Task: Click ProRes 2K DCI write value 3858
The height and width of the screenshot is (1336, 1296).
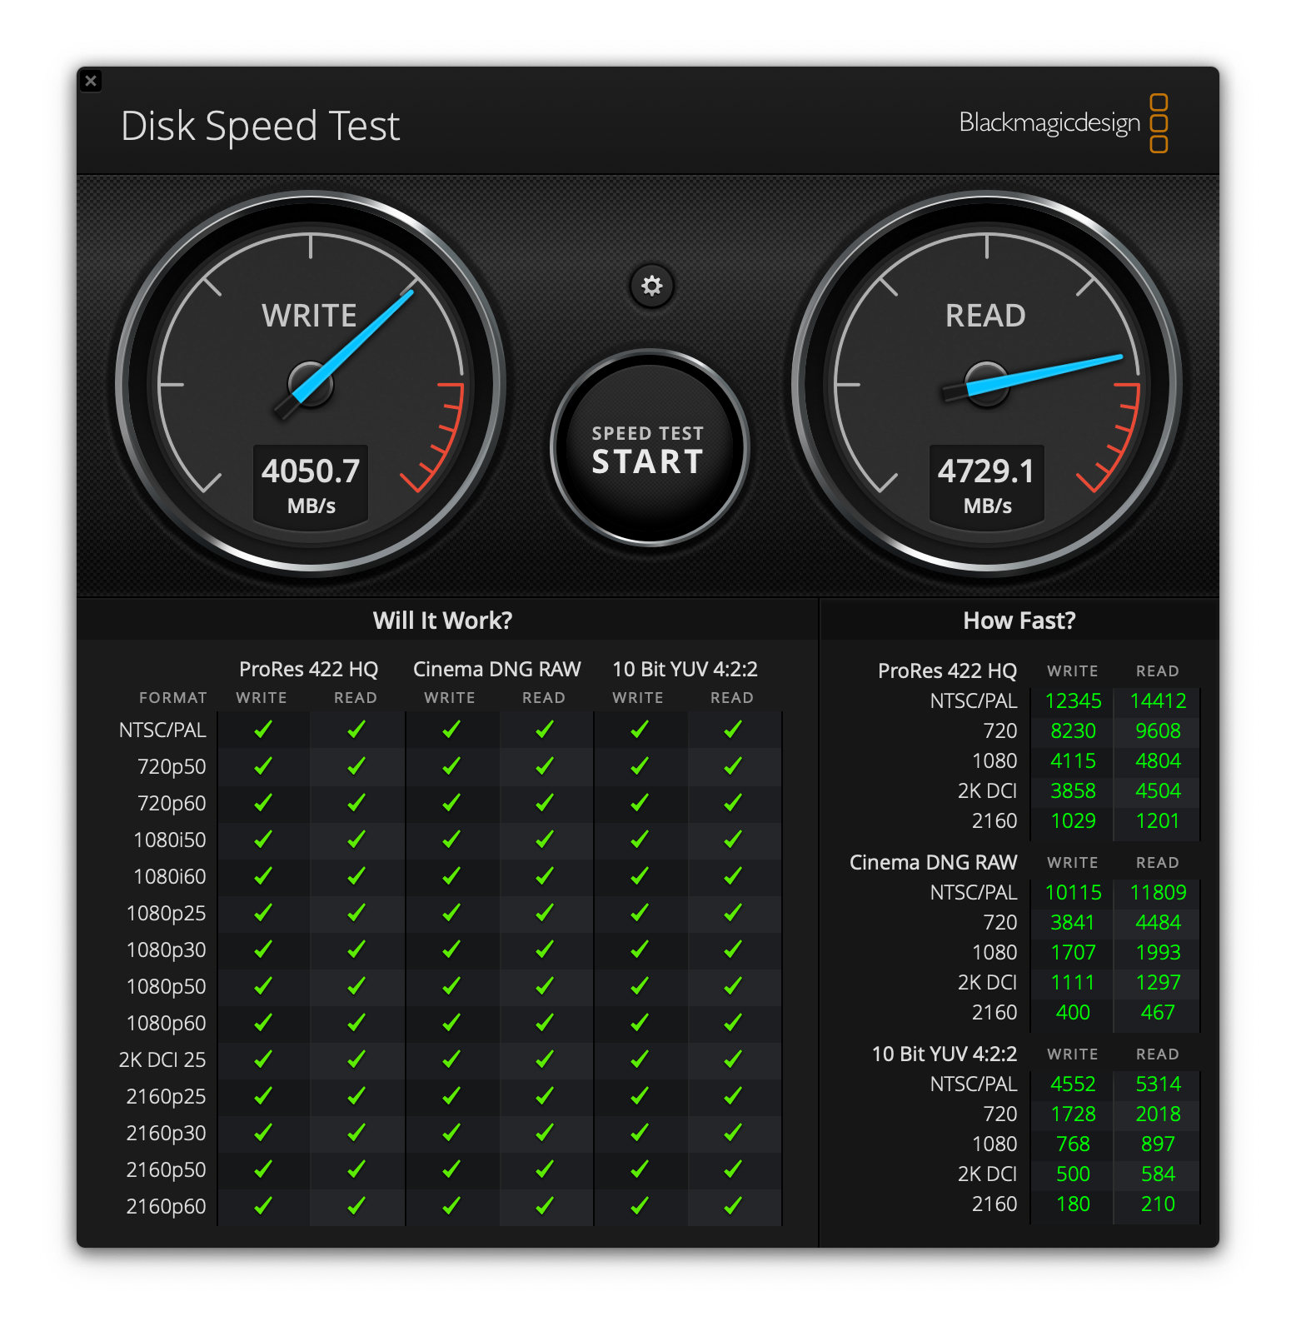Action: click(x=1073, y=791)
